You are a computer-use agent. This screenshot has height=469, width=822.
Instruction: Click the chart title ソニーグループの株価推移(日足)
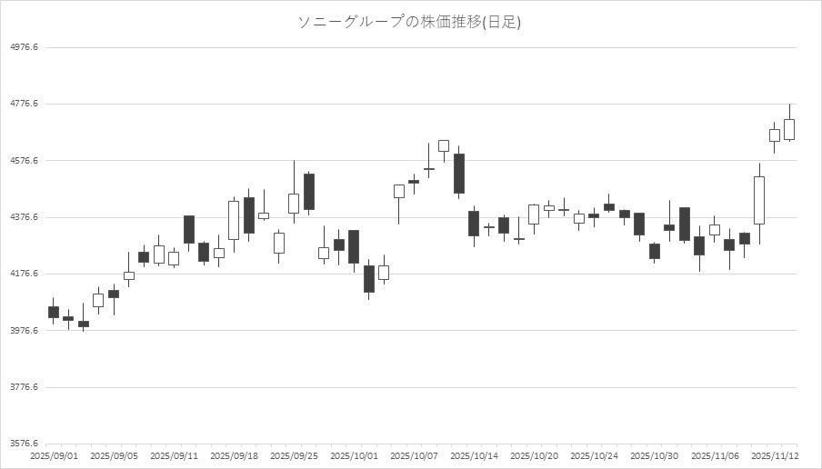(x=410, y=22)
